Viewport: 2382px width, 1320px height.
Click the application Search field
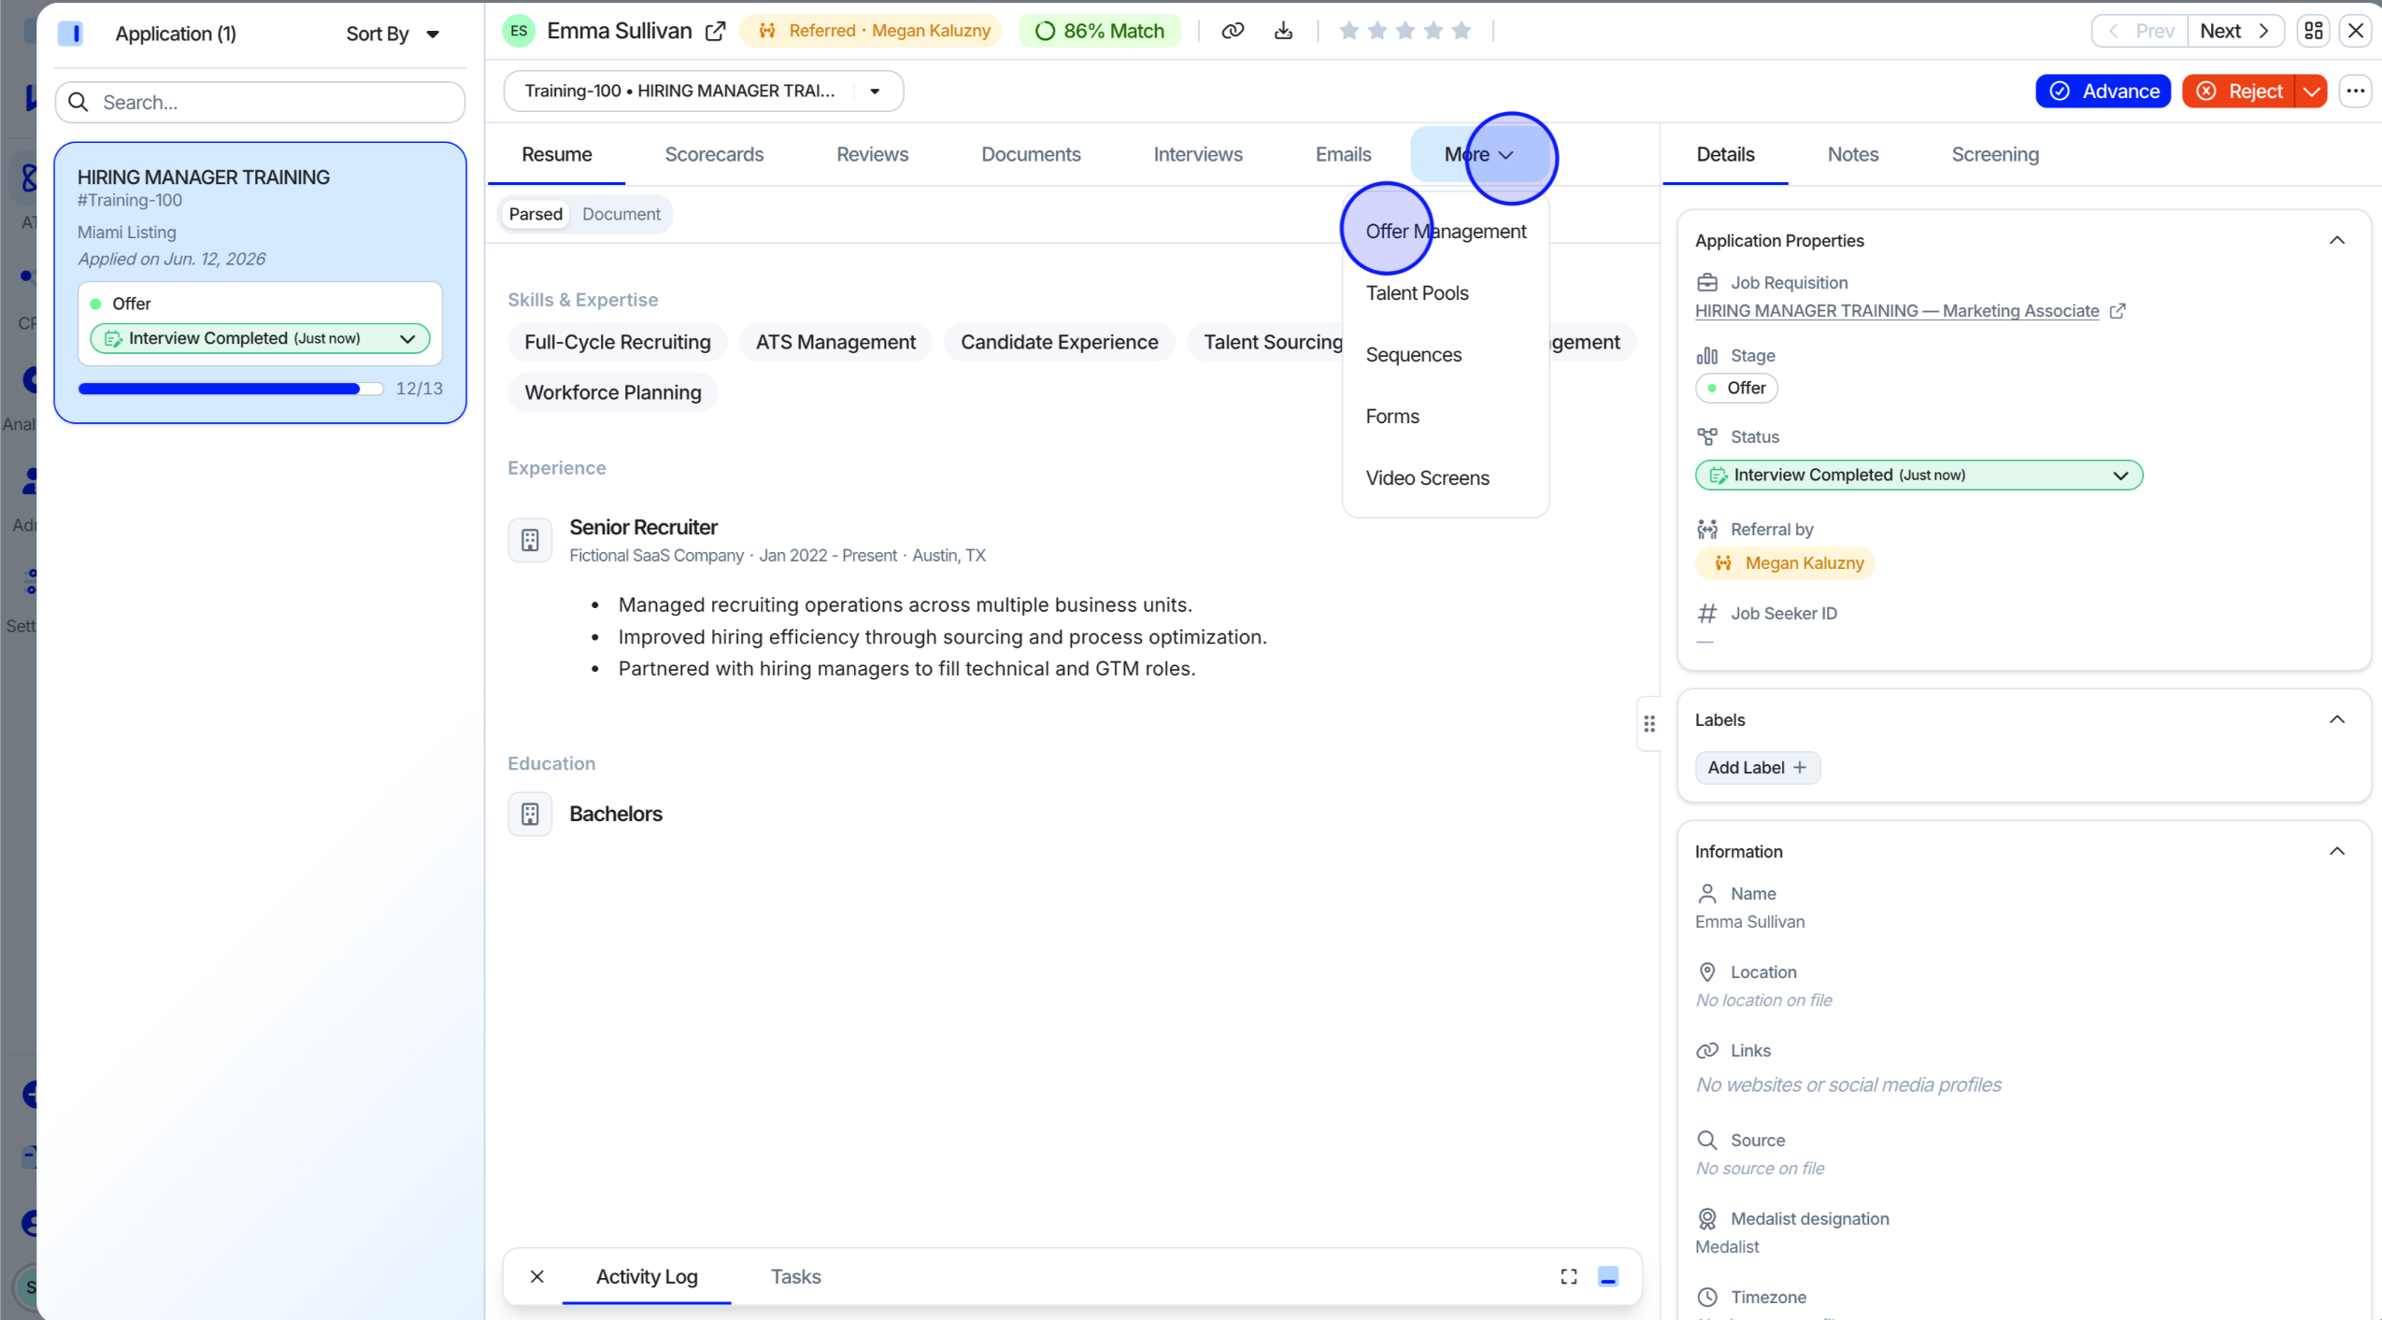point(260,102)
